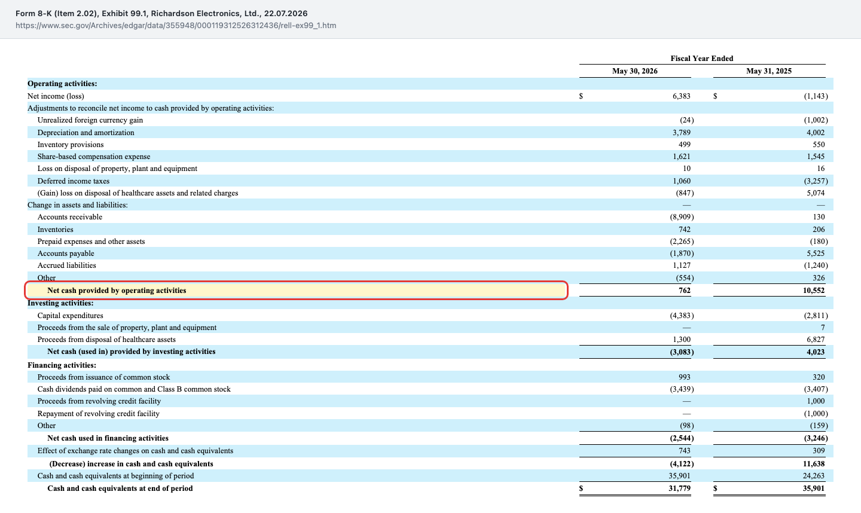Select inventory provisions value 499
This screenshot has height=513, width=861.
[685, 145]
